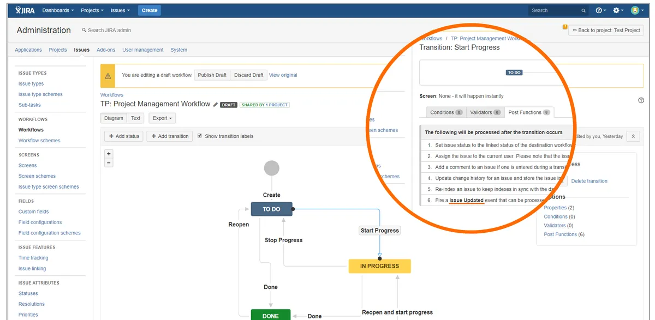
Task: Click Back to project: Test Project button
Action: tap(606, 30)
